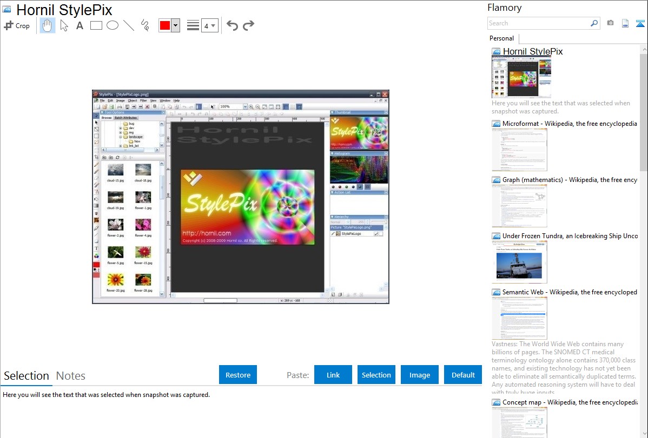Select the Crop tool
Screen dimensions: 648x438
pos(17,25)
